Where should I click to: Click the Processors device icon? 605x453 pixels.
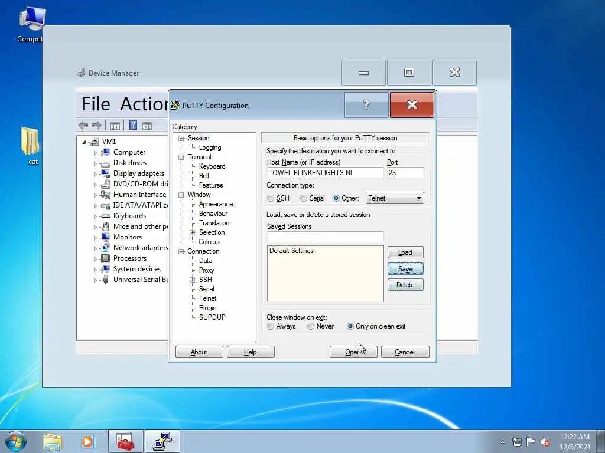(105, 258)
